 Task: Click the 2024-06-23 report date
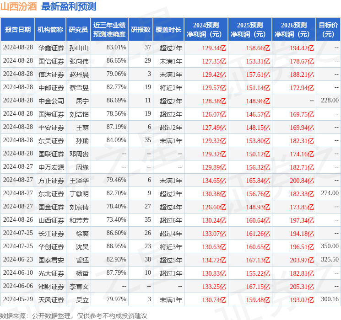18,259
